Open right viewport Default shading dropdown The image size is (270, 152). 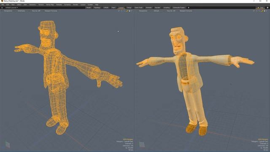(x=156, y=11)
